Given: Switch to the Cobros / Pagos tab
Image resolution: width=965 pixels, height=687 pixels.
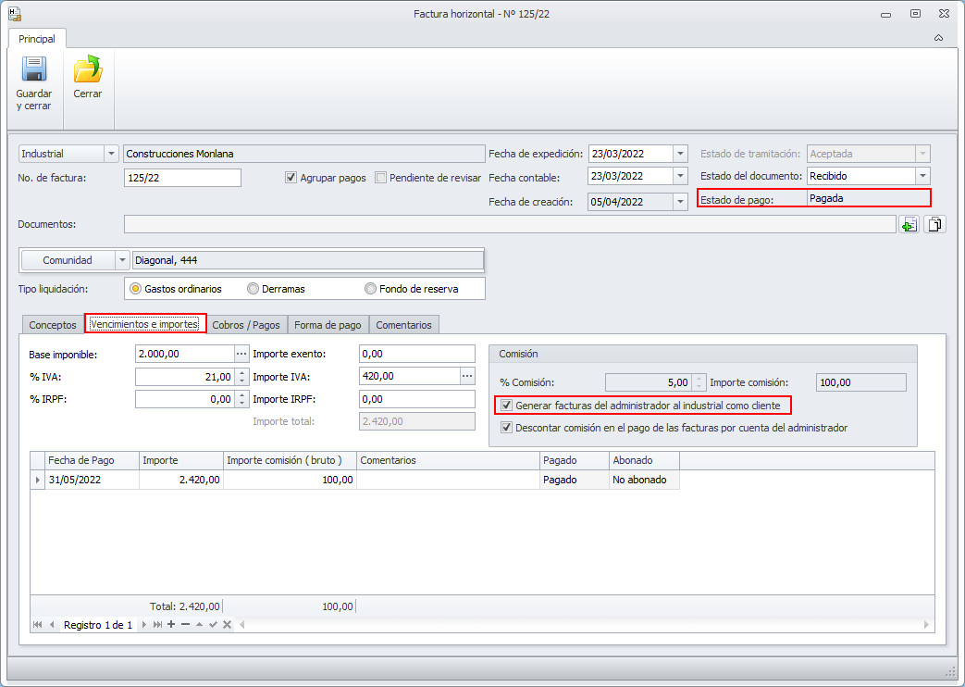Looking at the screenshot, I should tap(245, 325).
